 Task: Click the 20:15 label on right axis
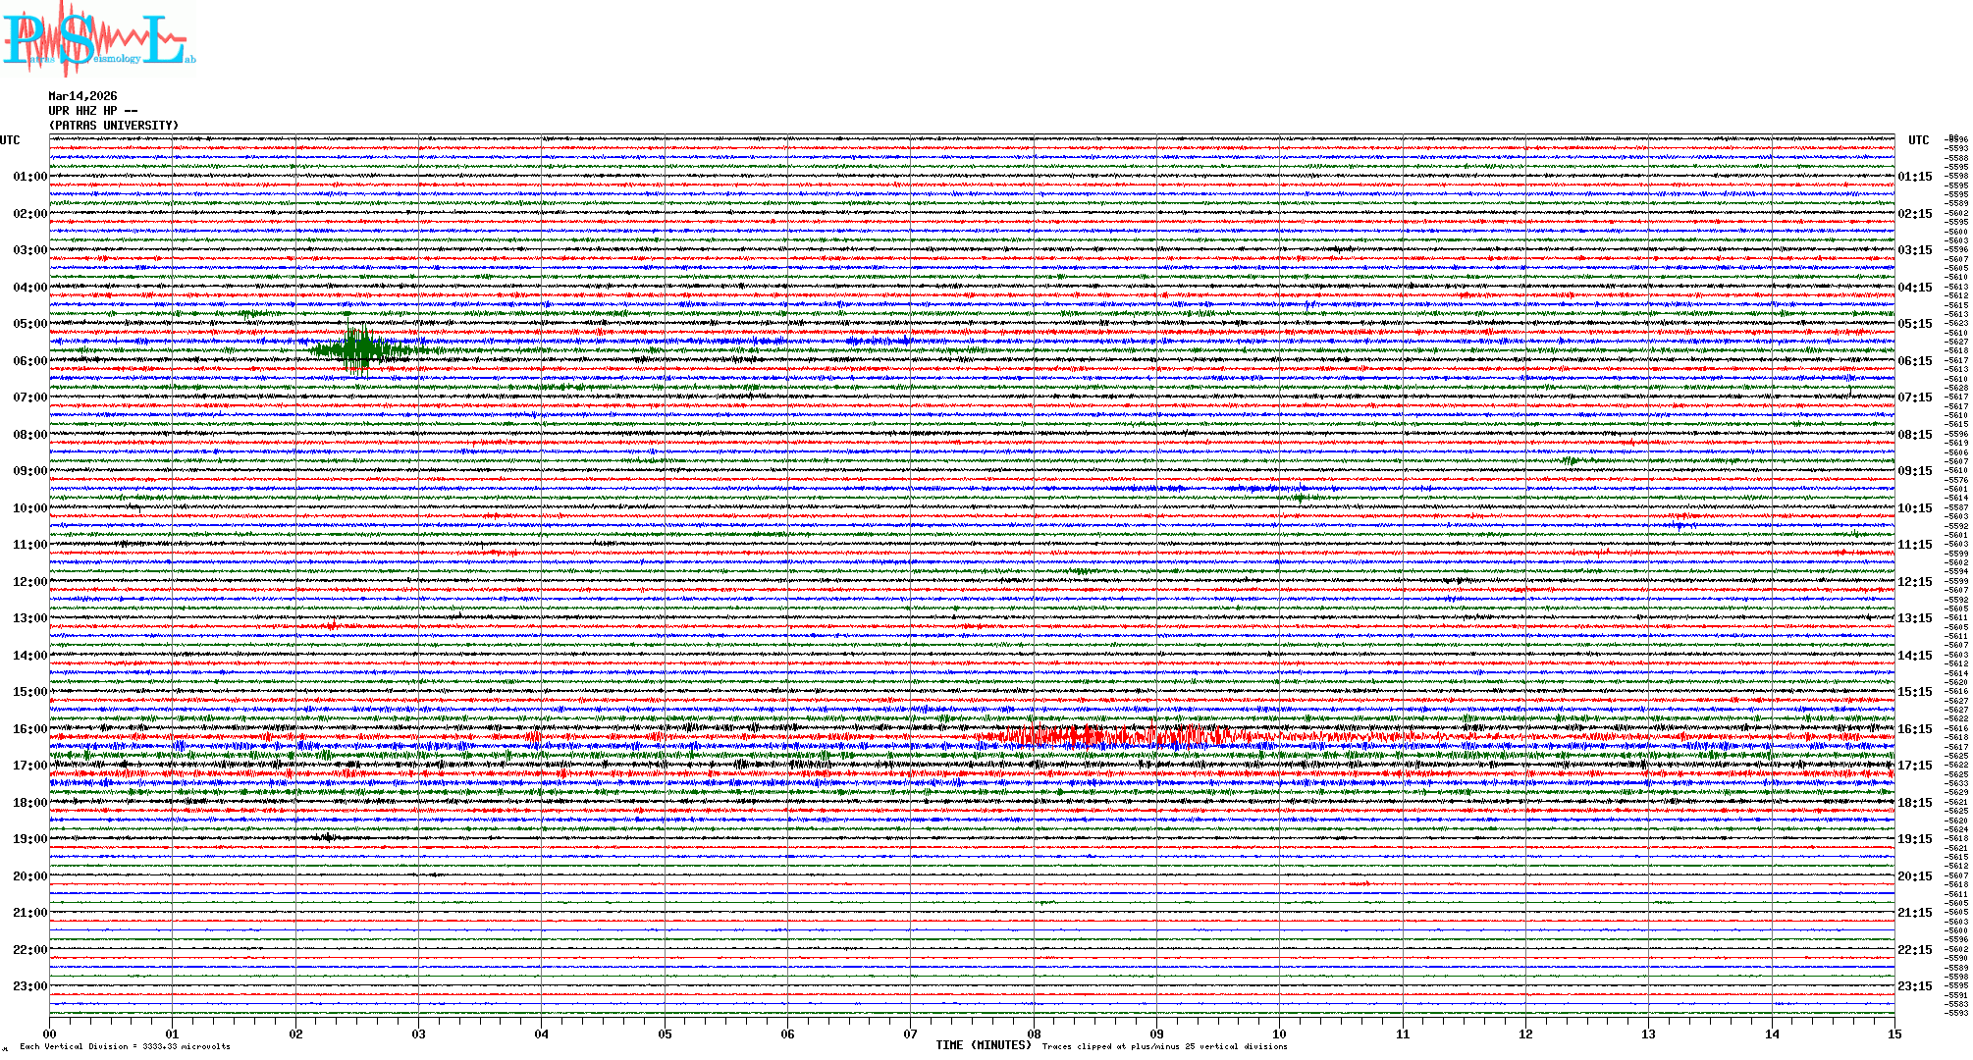pos(1914,876)
